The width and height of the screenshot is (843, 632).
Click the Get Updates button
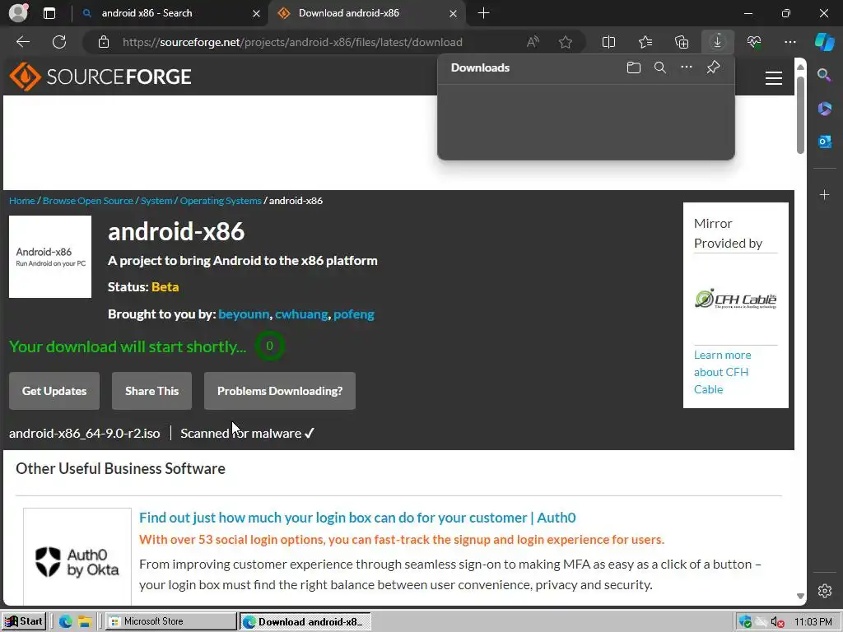click(54, 391)
